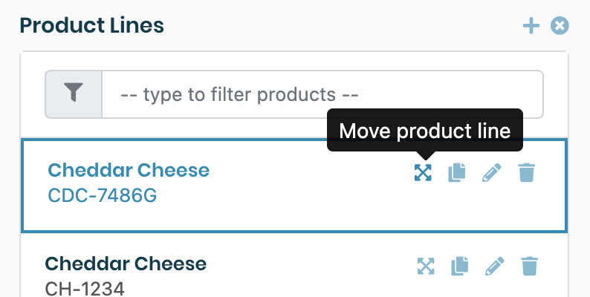Click the CDC-7486G product code
590x297 pixels.
pos(103,195)
